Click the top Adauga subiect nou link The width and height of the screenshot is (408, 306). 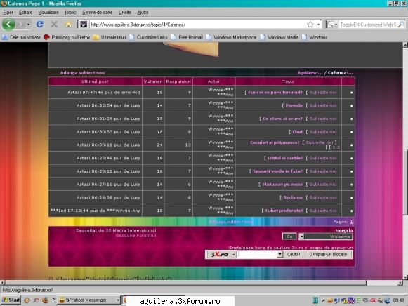[x=82, y=73]
